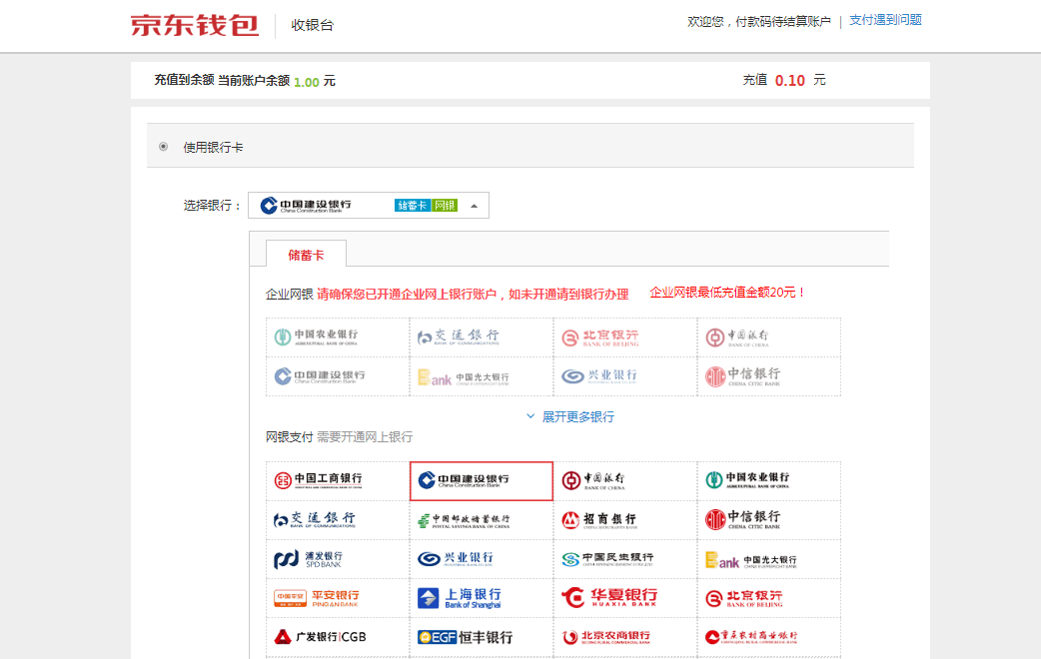This screenshot has height=659, width=1041.
Task: Choose 中国建设银行 under 企业网银
Action: [x=338, y=376]
